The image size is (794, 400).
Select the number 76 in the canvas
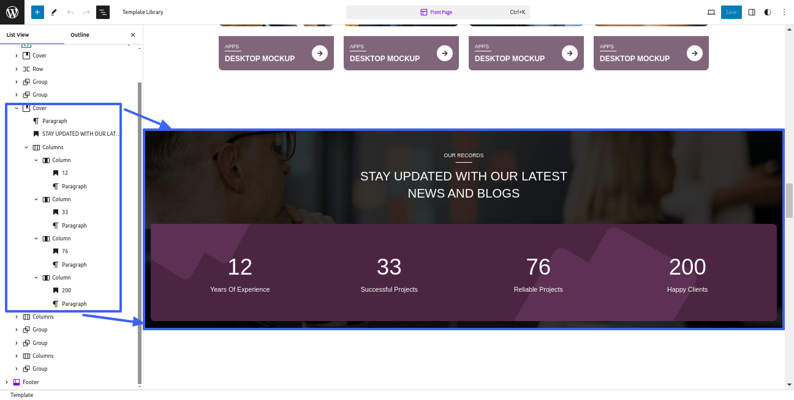coord(539,267)
